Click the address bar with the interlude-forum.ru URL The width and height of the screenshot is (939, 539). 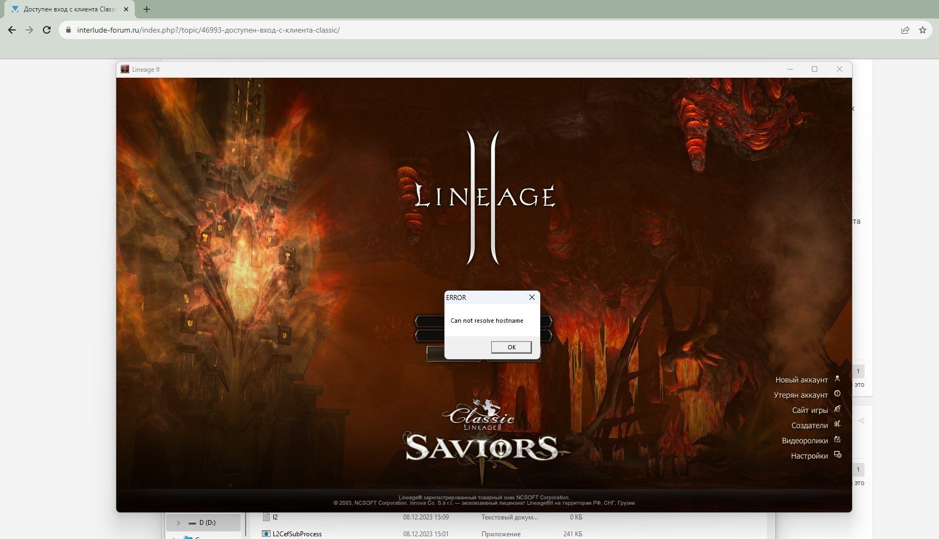(478, 30)
